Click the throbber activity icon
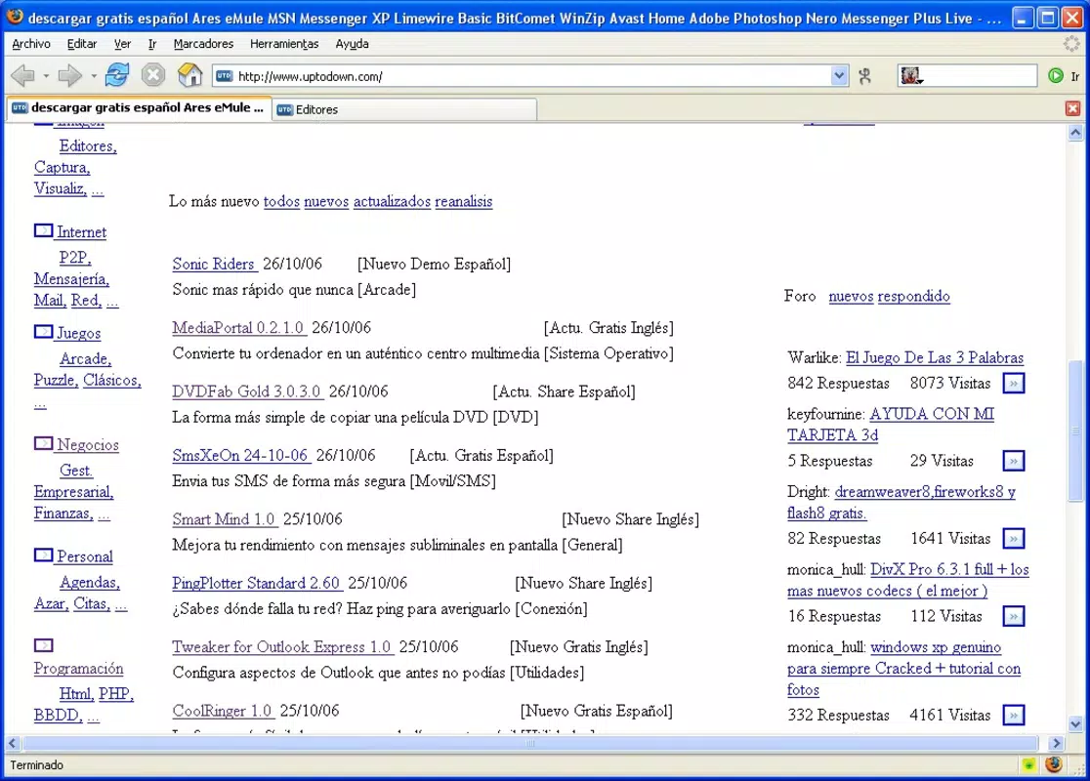Screen dimensions: 1090x781 click(x=1071, y=44)
